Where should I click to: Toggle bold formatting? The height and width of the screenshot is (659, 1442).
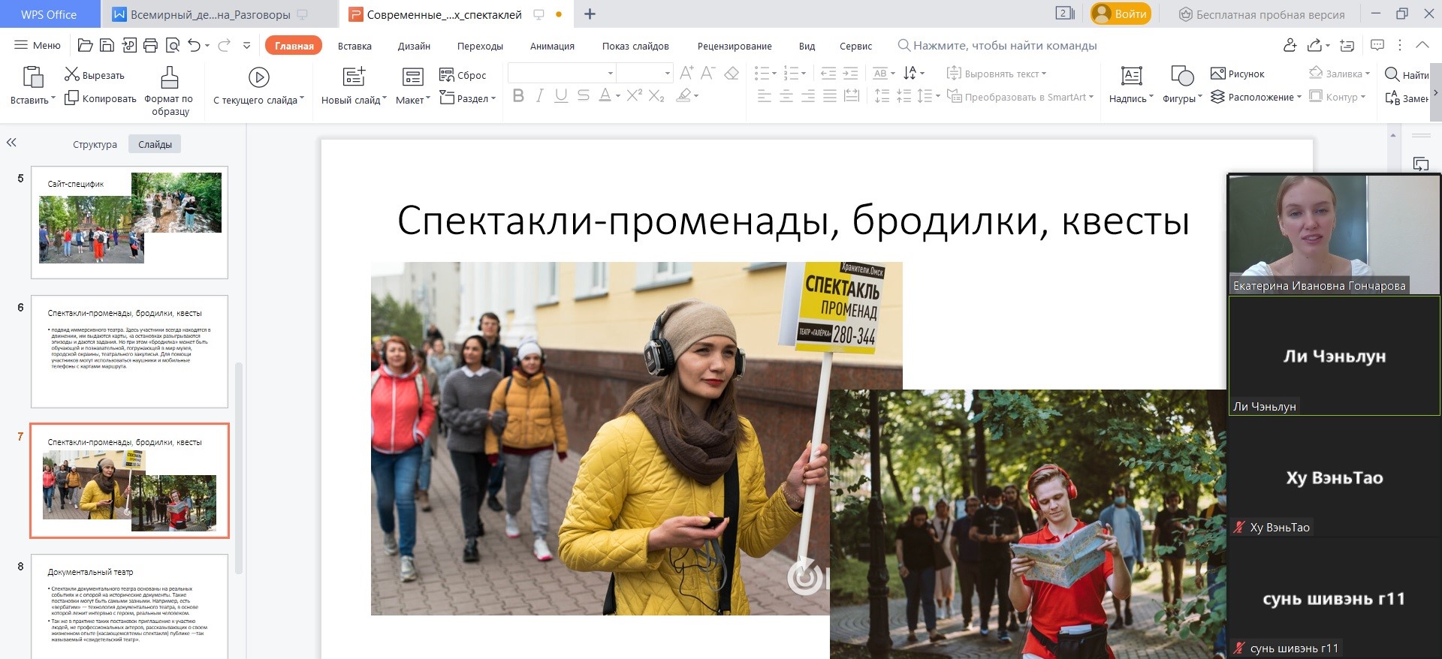coord(518,96)
